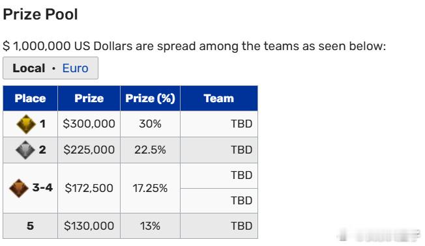Click the silver second place trophy icon
This screenshot has width=425, height=246.
(25, 150)
